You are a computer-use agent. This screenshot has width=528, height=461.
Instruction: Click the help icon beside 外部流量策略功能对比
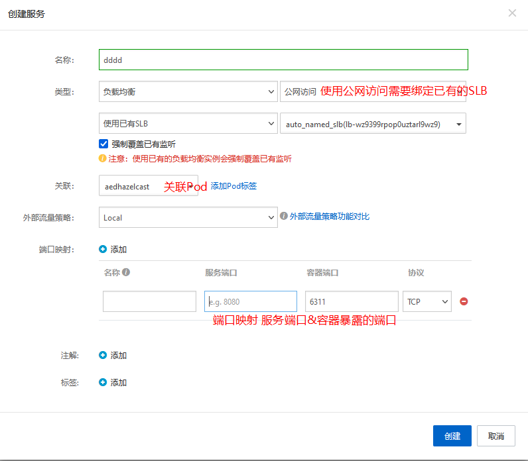click(283, 217)
